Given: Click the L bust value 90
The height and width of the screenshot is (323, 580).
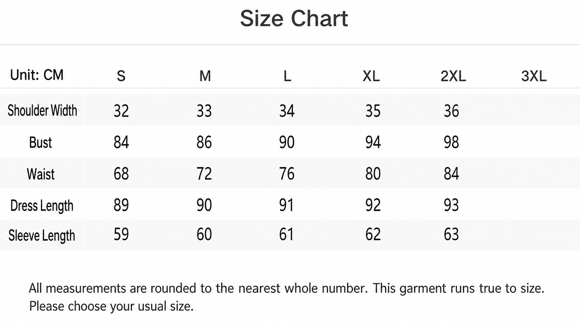Looking at the screenshot, I should pyautogui.click(x=287, y=142).
